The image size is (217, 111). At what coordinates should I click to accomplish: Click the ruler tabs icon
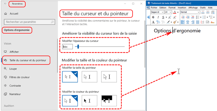212,22
